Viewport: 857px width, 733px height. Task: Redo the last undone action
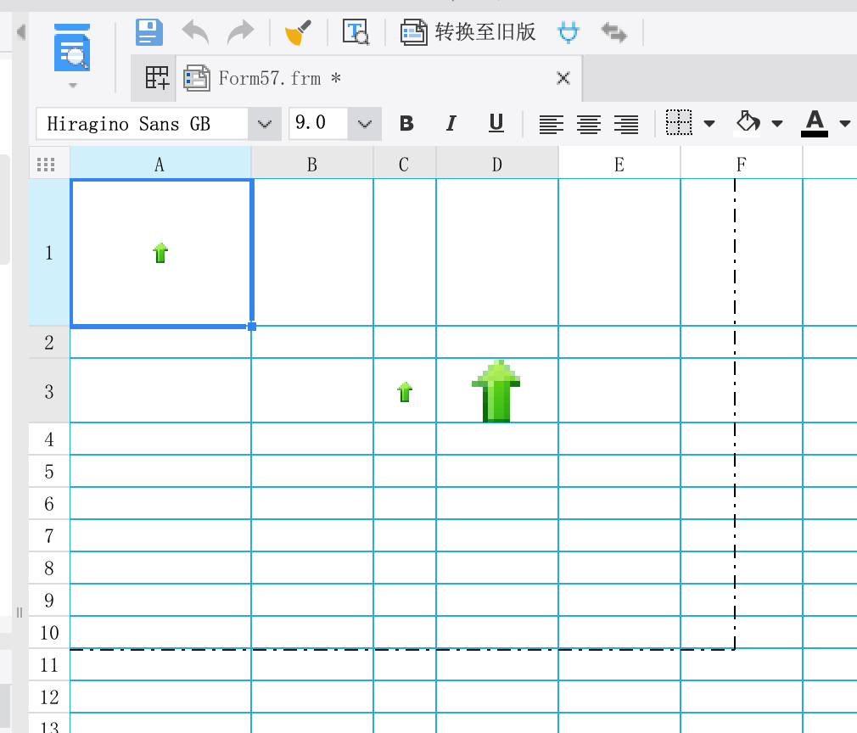241,32
